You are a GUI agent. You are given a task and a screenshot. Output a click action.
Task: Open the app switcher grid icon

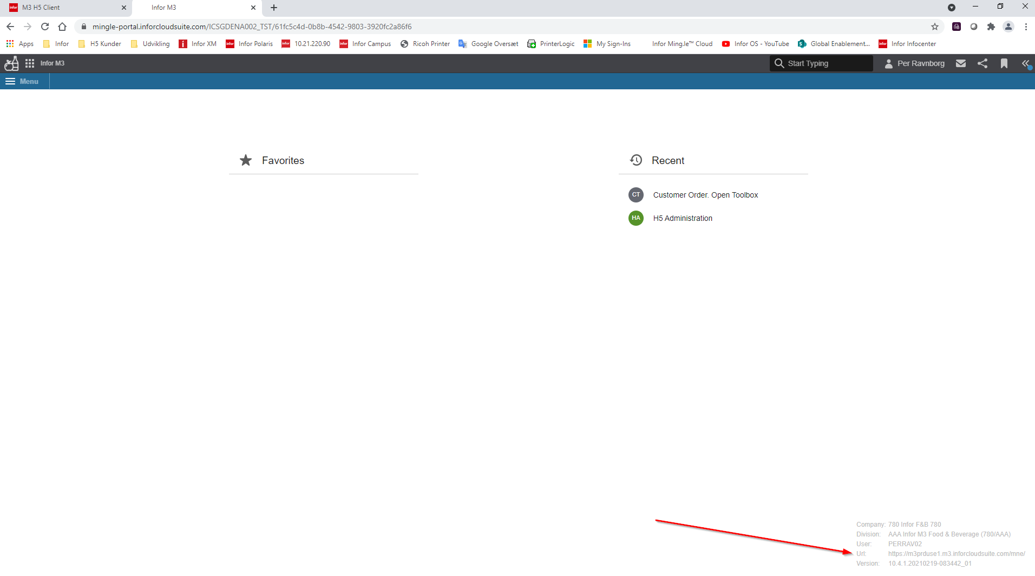30,63
